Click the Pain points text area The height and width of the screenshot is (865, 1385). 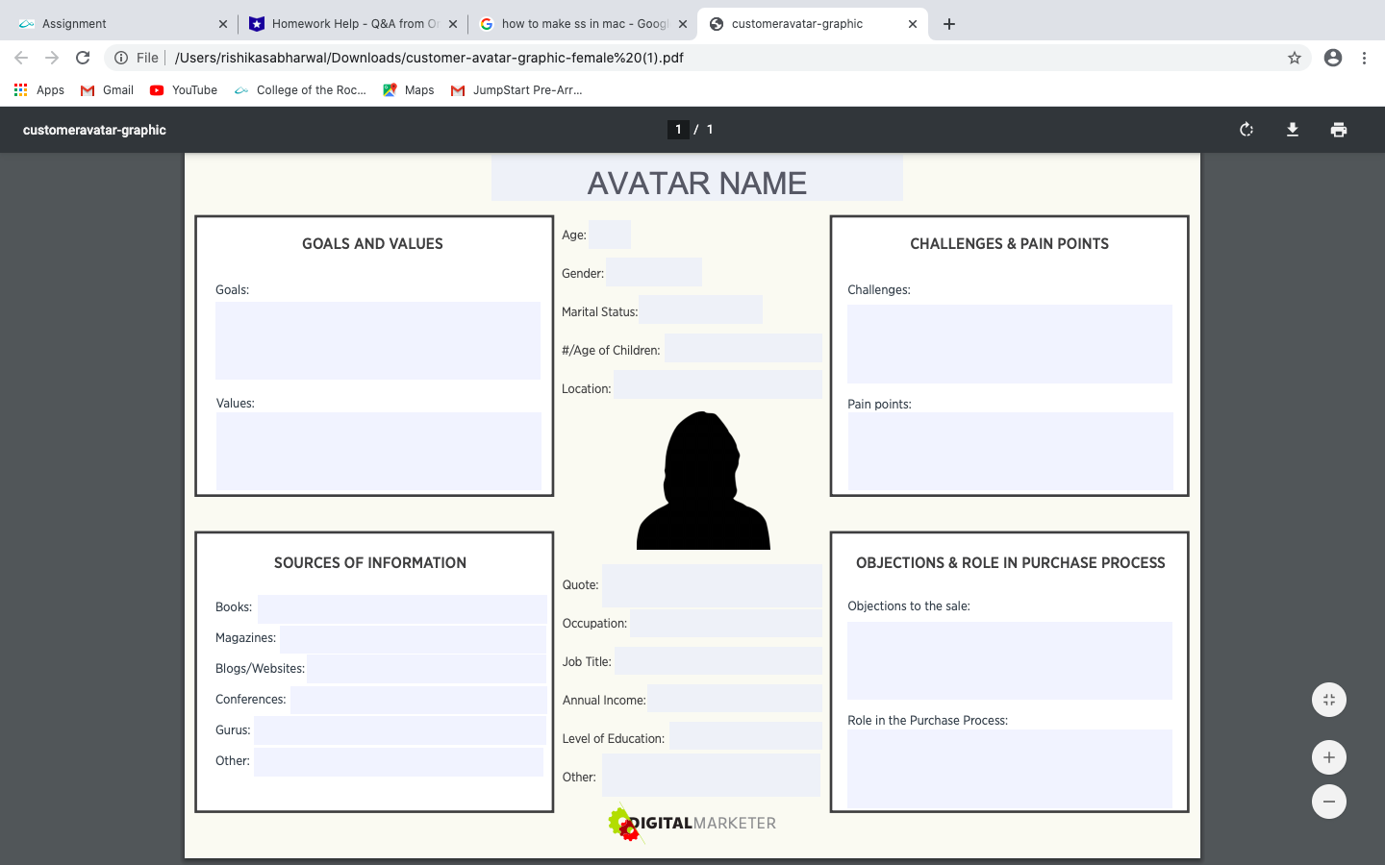click(x=1011, y=451)
